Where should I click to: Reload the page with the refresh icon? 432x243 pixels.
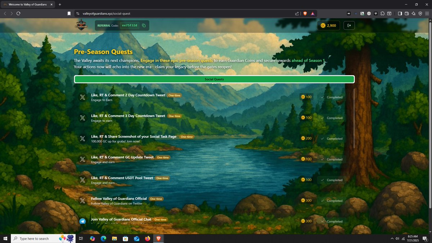[x=18, y=14]
